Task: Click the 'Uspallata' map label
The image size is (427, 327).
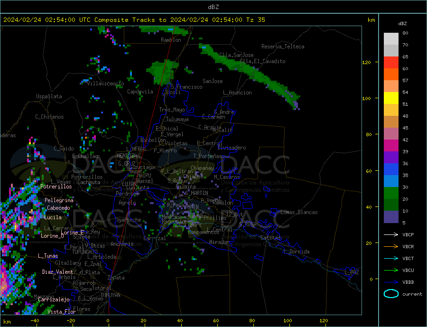Action: click(x=49, y=96)
